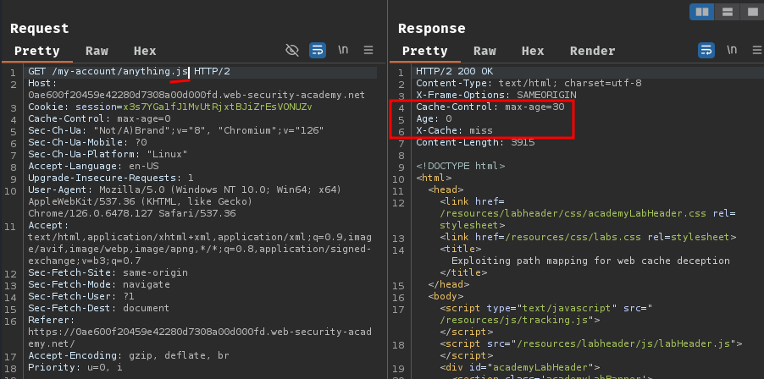Viewport: 764px width, 379px height.
Task: Switch to Response Pretty tab
Action: point(425,51)
